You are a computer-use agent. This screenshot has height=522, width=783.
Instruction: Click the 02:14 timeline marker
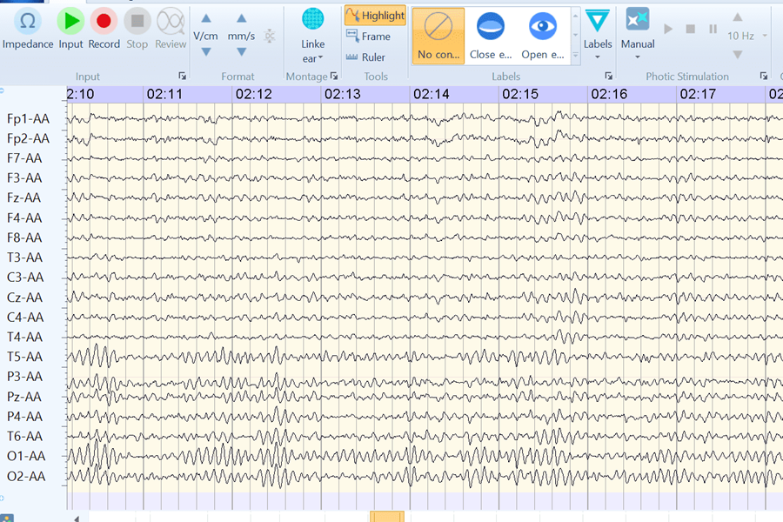coord(432,95)
